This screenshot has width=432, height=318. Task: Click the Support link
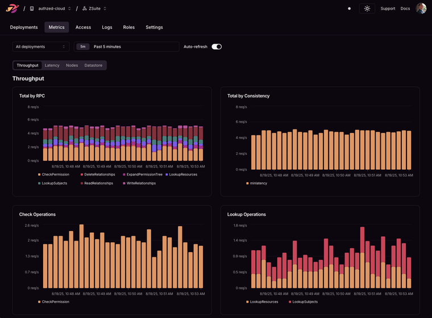388,9
